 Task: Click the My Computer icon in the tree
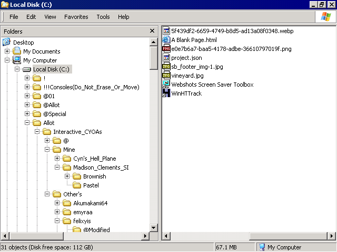[x=17, y=60]
